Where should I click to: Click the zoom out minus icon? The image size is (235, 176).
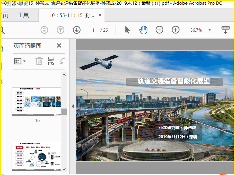point(160,30)
